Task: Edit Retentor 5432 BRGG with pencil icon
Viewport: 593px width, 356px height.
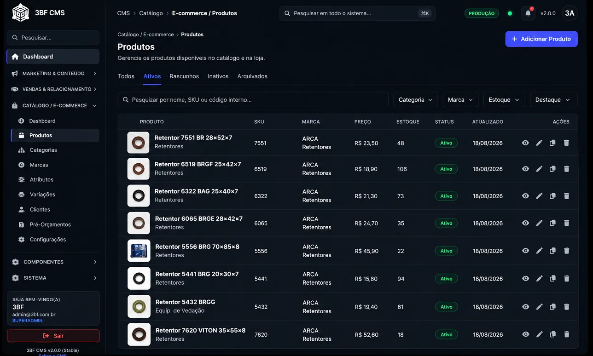Action: point(539,307)
